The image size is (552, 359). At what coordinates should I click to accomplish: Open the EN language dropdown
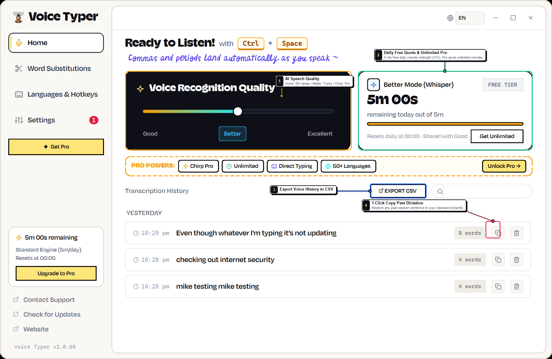pos(470,18)
